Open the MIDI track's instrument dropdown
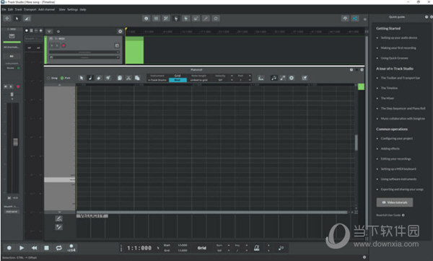The image size is (433, 261). coord(84,52)
